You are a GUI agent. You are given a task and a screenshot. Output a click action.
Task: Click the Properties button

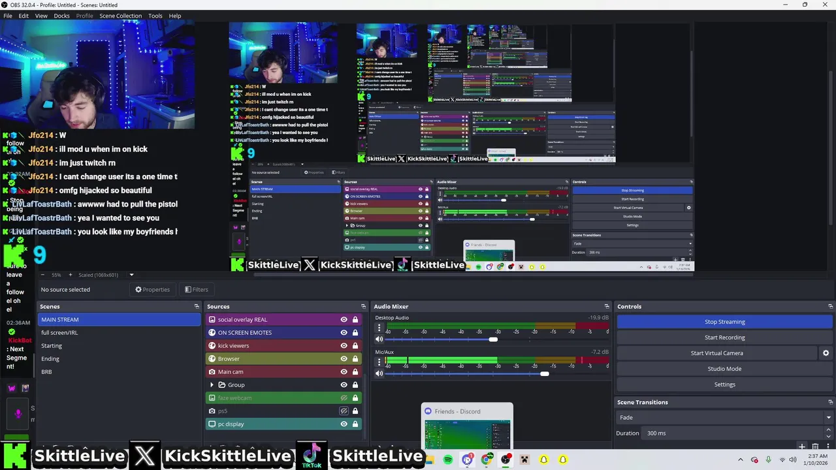(x=152, y=290)
